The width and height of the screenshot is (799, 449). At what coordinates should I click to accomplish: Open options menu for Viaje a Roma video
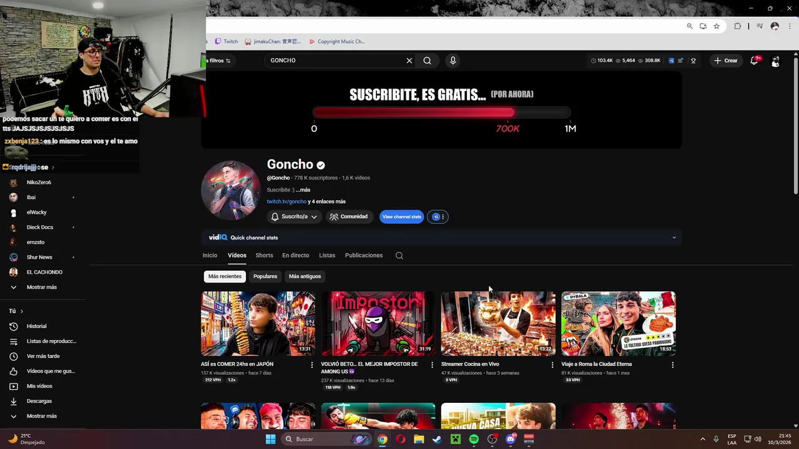point(672,365)
